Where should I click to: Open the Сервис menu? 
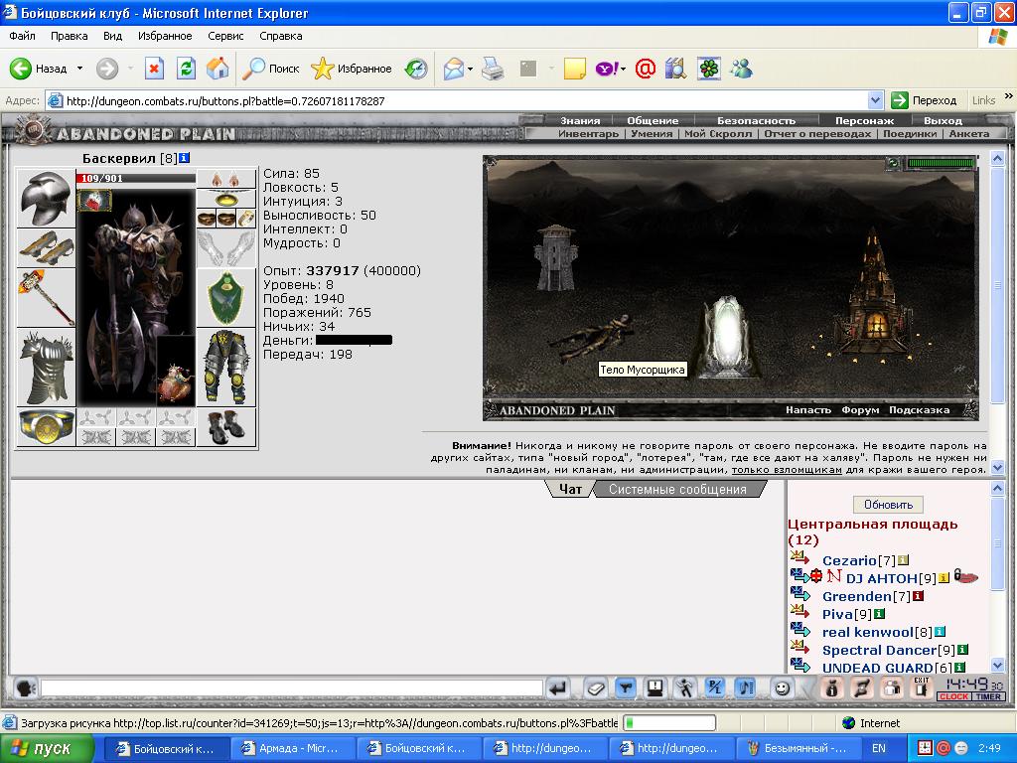225,36
